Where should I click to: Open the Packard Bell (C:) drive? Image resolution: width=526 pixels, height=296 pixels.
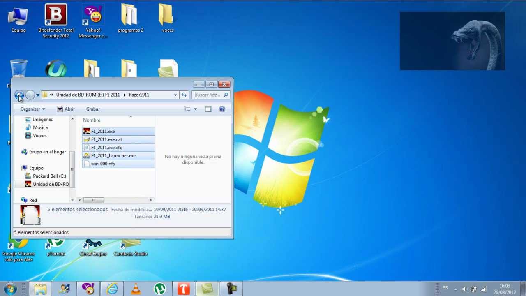46,176
